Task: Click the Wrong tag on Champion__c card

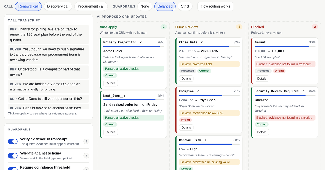Action: click(185, 120)
